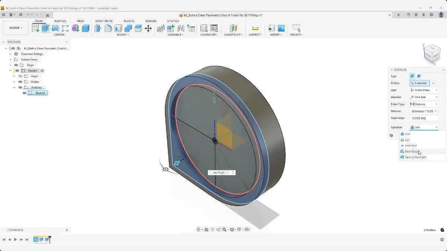This screenshot has width=447, height=251.
Task: Toggle visibility of Sketch1
Action: [24, 93]
